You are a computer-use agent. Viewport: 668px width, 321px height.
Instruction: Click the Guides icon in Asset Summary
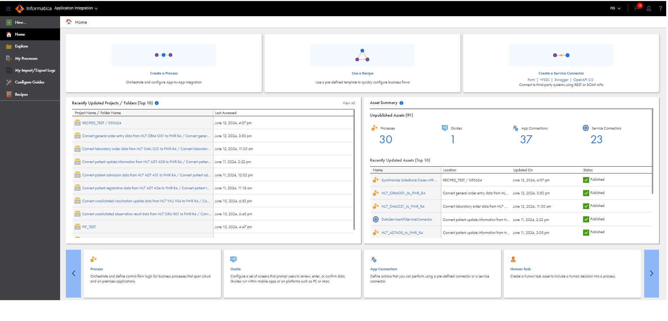pos(445,128)
